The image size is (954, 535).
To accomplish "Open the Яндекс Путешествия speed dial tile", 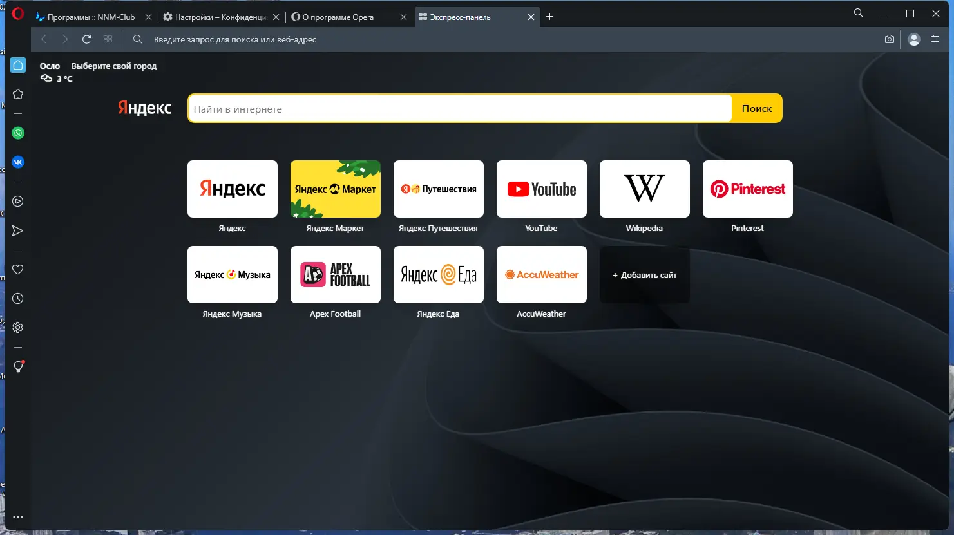I will (x=439, y=189).
